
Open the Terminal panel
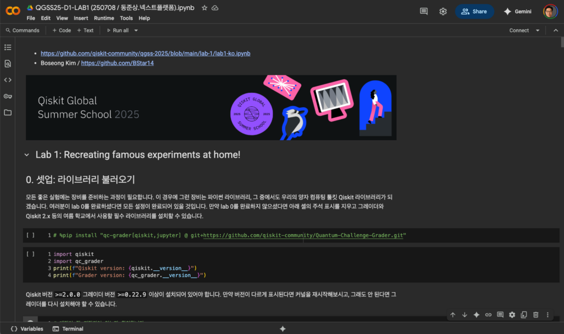pyautogui.click(x=68, y=329)
